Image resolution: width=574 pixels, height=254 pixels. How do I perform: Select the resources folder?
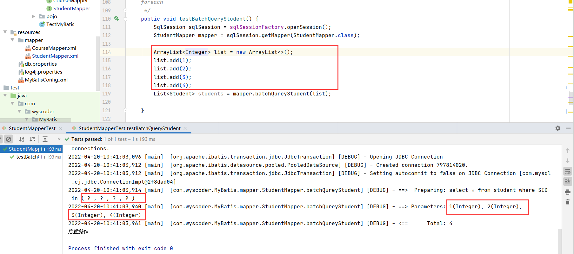29,32
